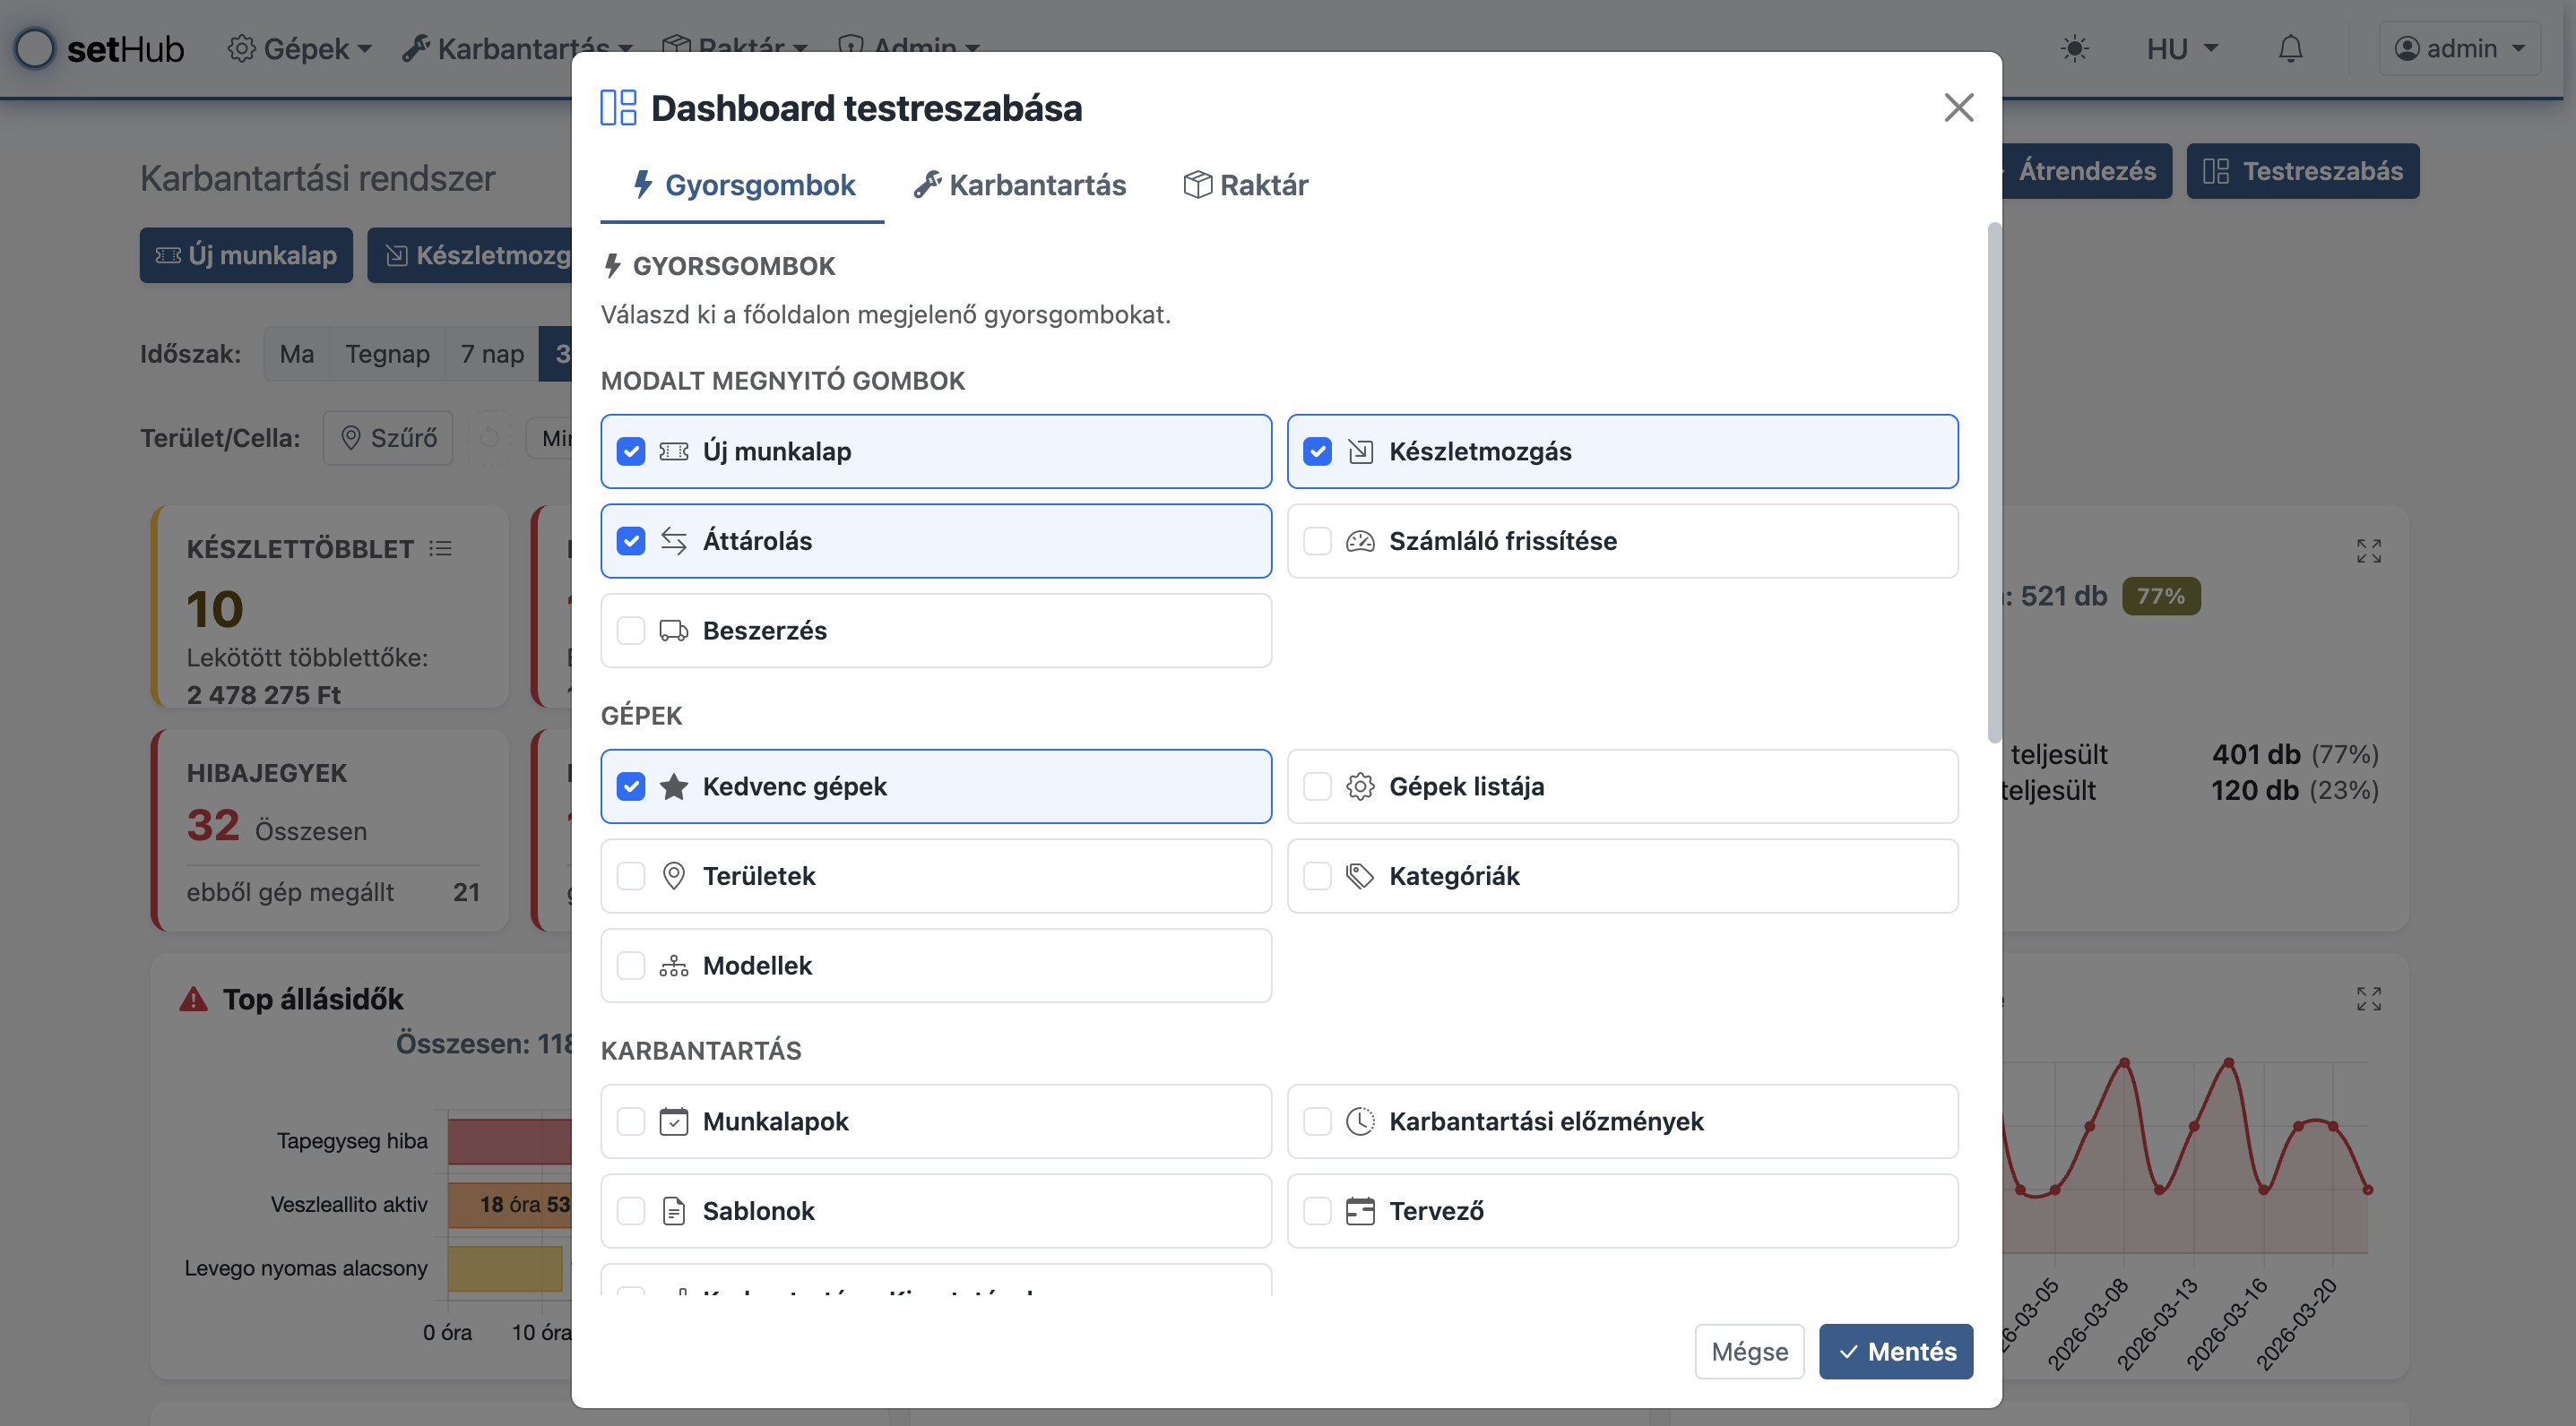Click the Mégse cancel button

coord(1749,1351)
